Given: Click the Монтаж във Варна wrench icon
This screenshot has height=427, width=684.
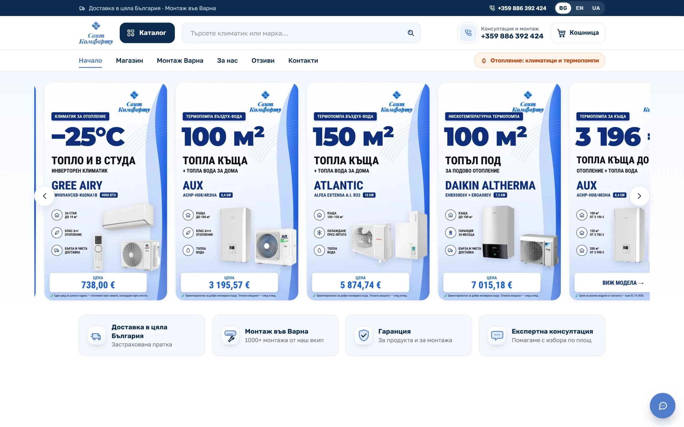Looking at the screenshot, I should (x=230, y=335).
